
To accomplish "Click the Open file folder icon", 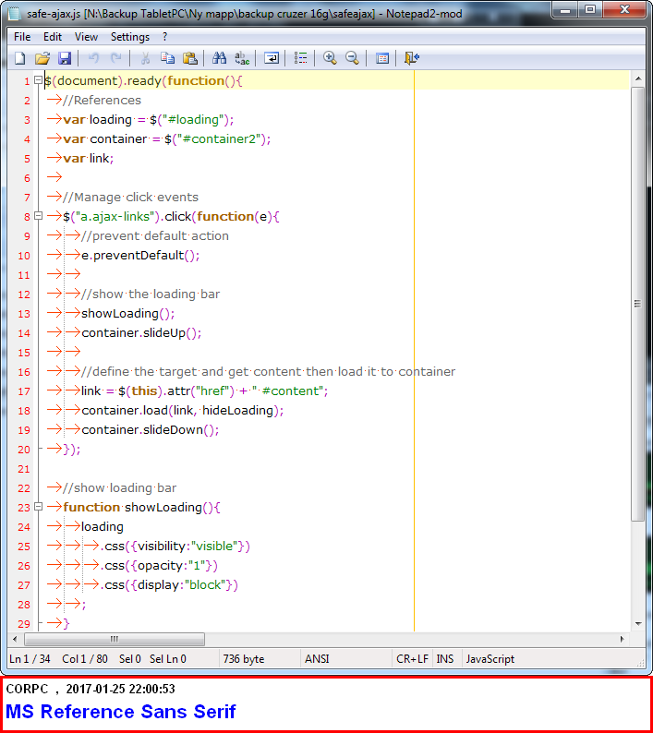I will click(42, 58).
